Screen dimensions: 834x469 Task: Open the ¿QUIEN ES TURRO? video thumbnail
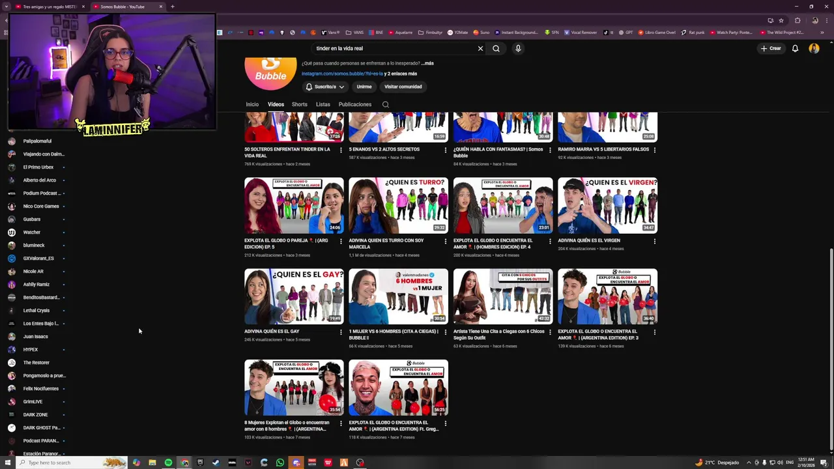pos(398,205)
